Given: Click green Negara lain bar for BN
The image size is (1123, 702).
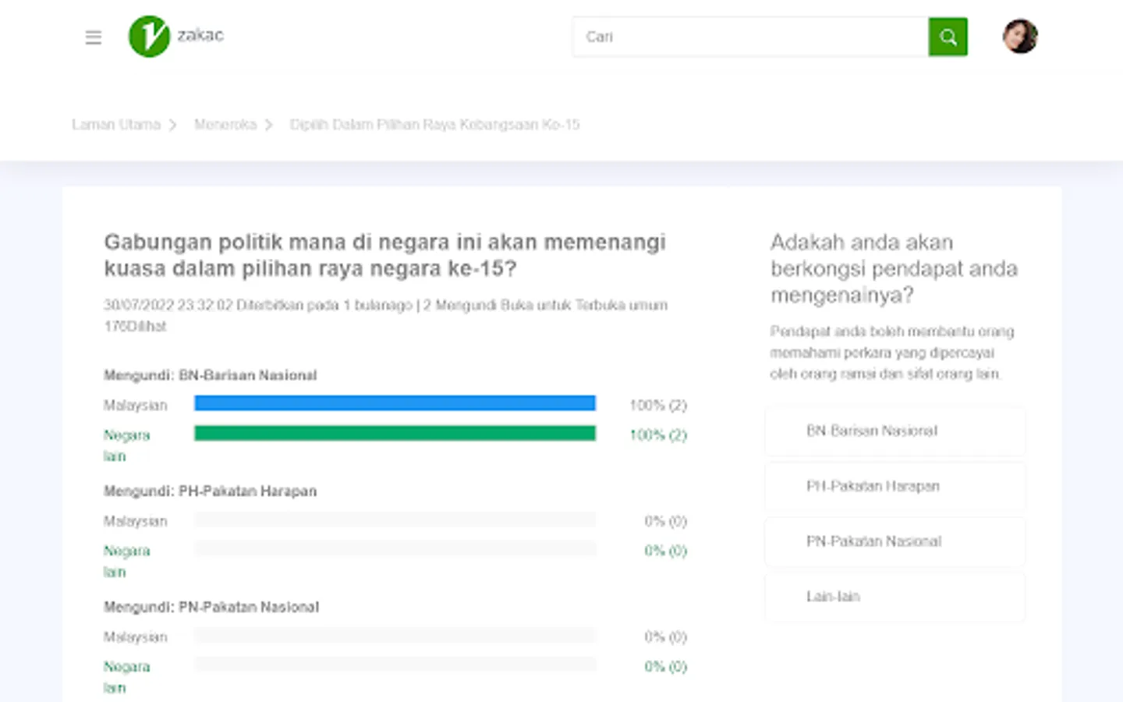Looking at the screenshot, I should 395,433.
